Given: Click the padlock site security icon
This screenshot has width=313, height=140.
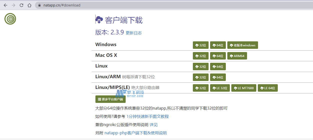Looking at the screenshot, I should point(39,5).
